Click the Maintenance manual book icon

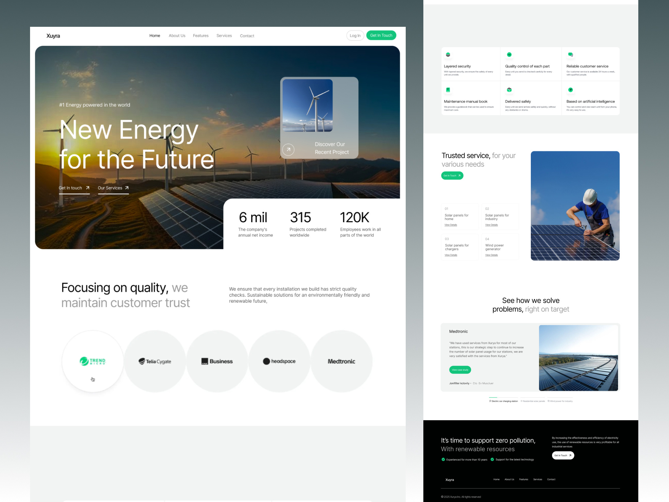[449, 90]
